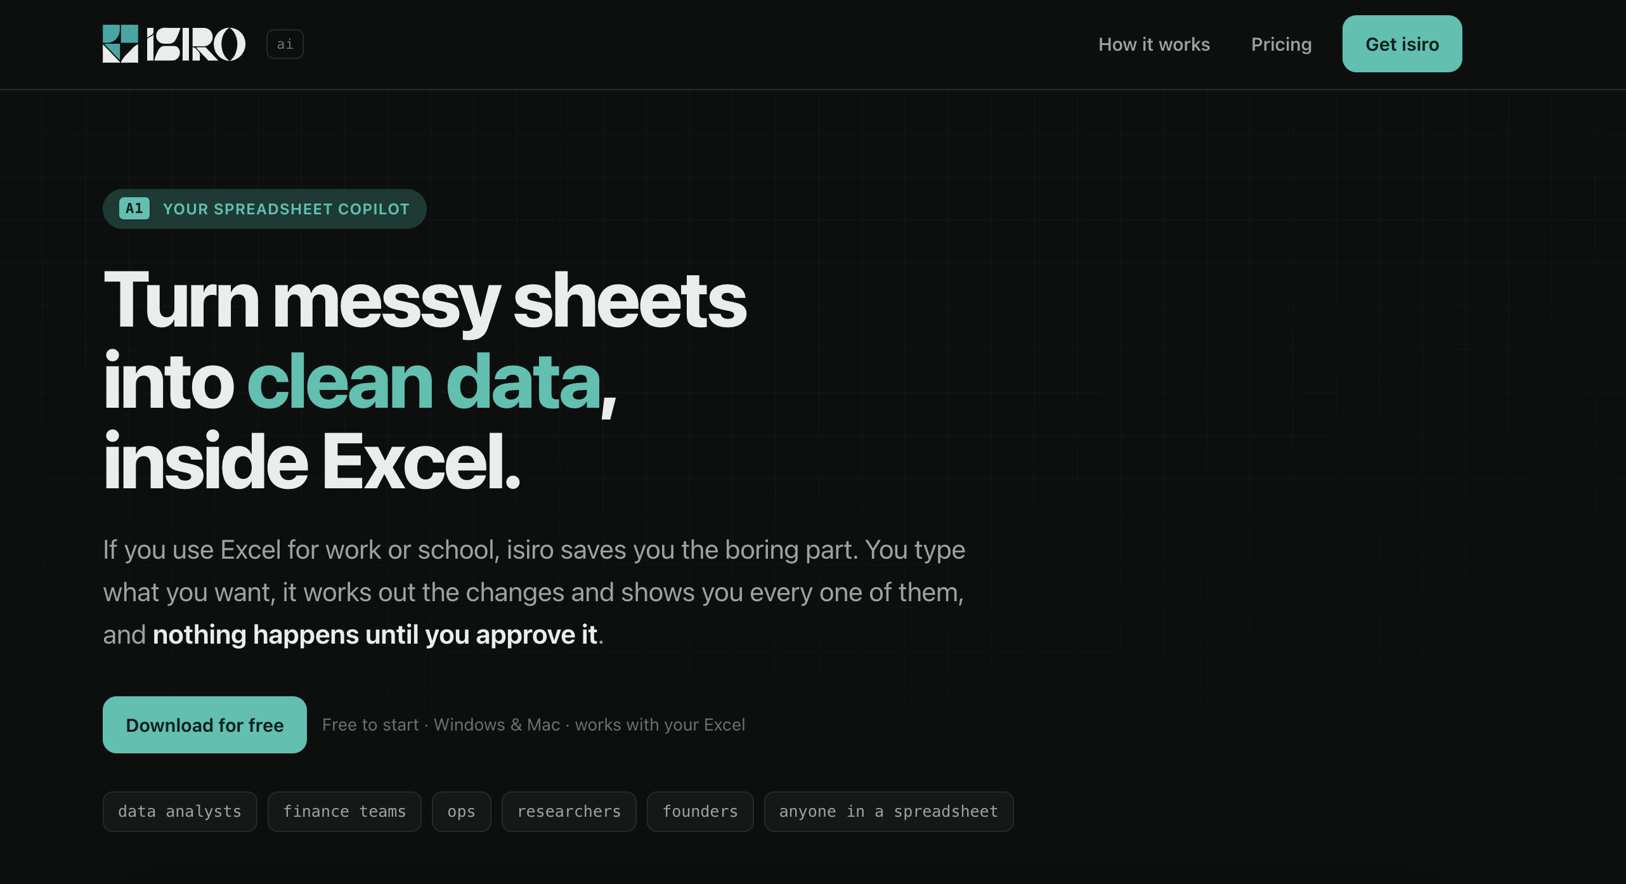Click the A1 cell badge icon
This screenshot has height=884, width=1626.
(134, 209)
